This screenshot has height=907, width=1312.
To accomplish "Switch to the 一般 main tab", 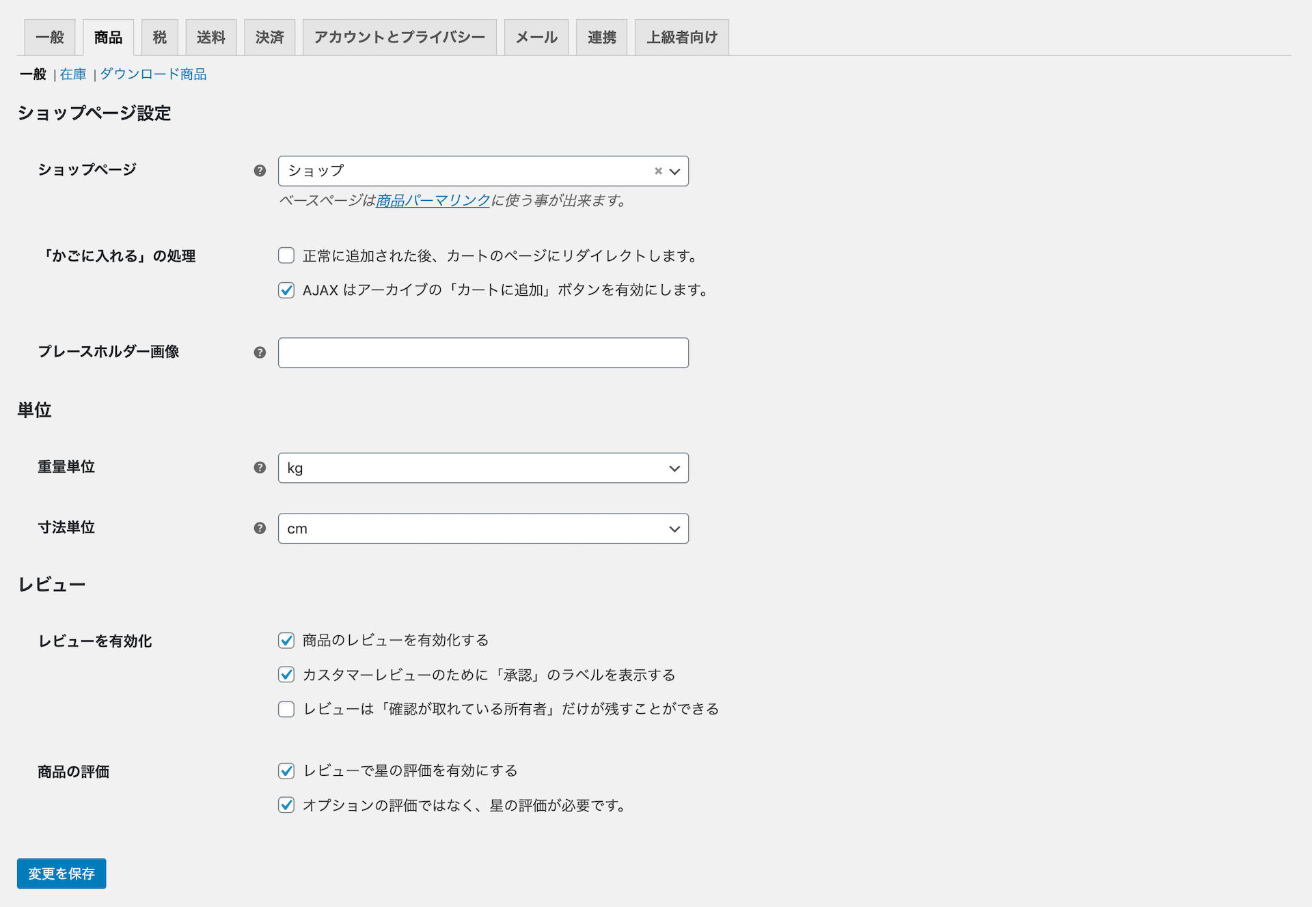I will (50, 37).
